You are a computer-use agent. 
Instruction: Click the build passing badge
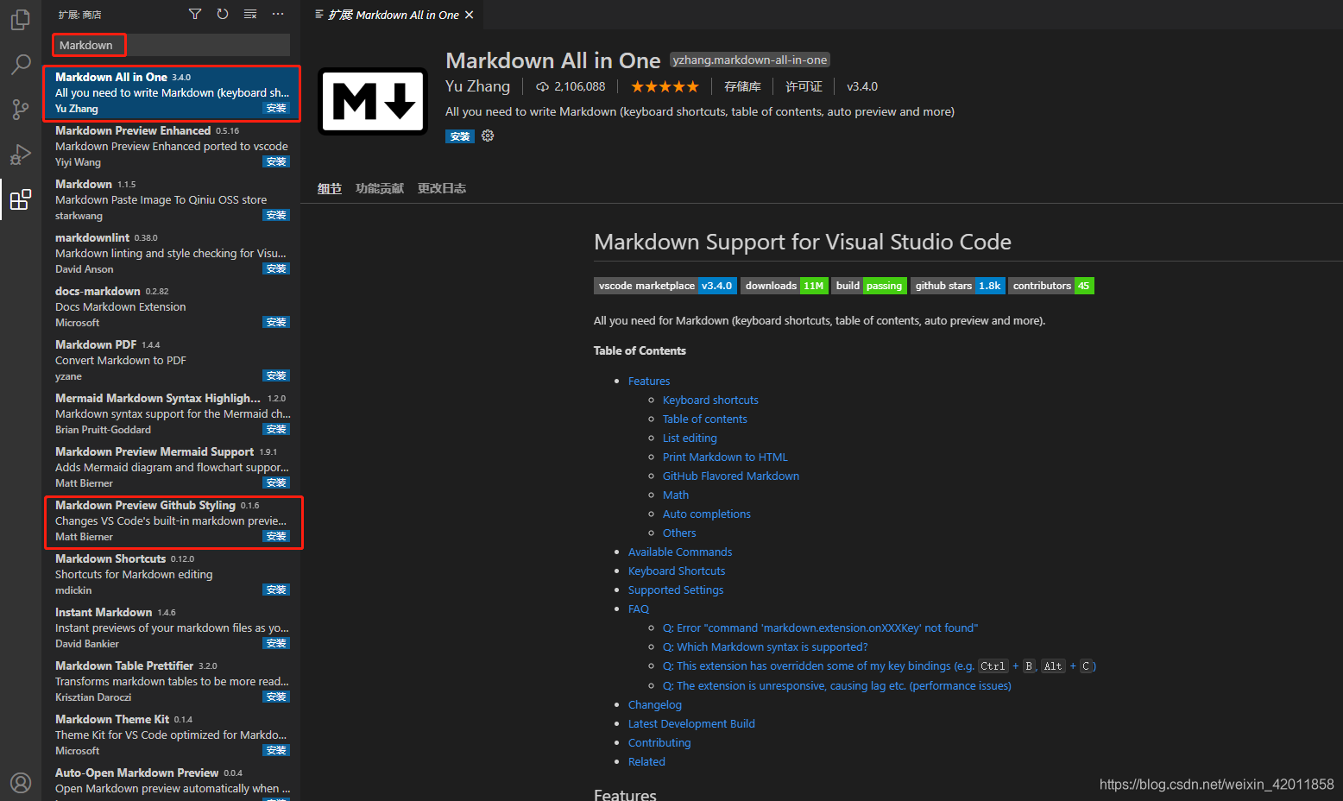tap(869, 286)
